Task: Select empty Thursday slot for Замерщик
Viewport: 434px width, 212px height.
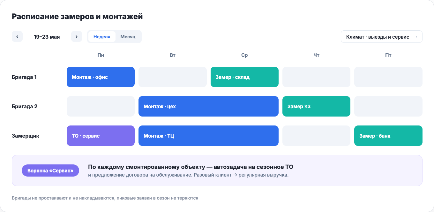Action: pos(316,136)
